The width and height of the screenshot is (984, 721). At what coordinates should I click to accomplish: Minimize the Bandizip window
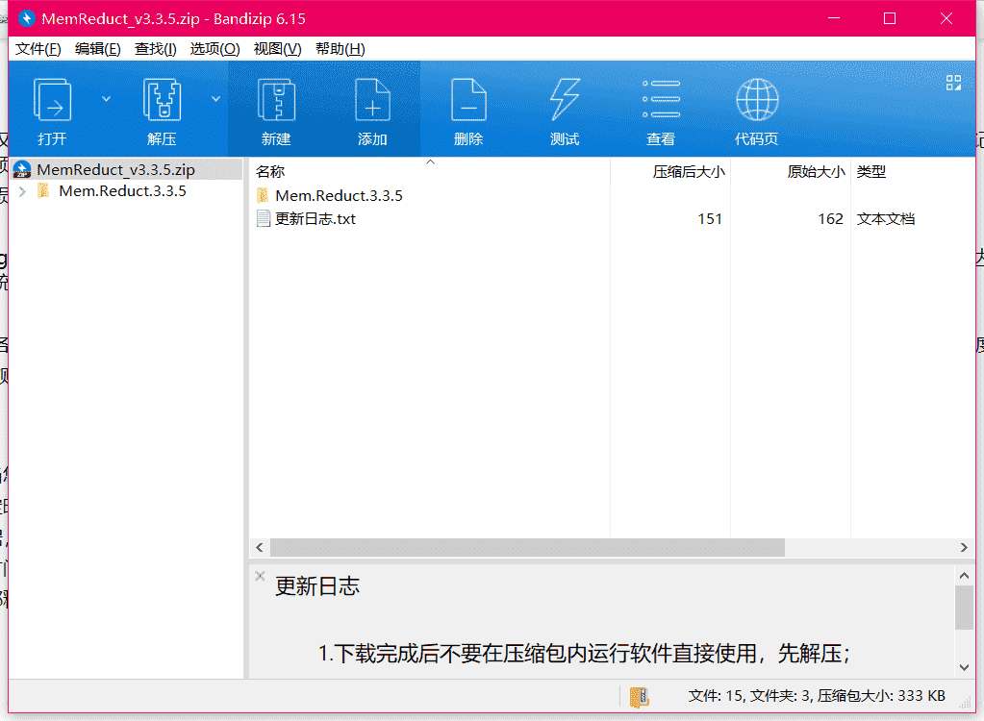(x=833, y=18)
